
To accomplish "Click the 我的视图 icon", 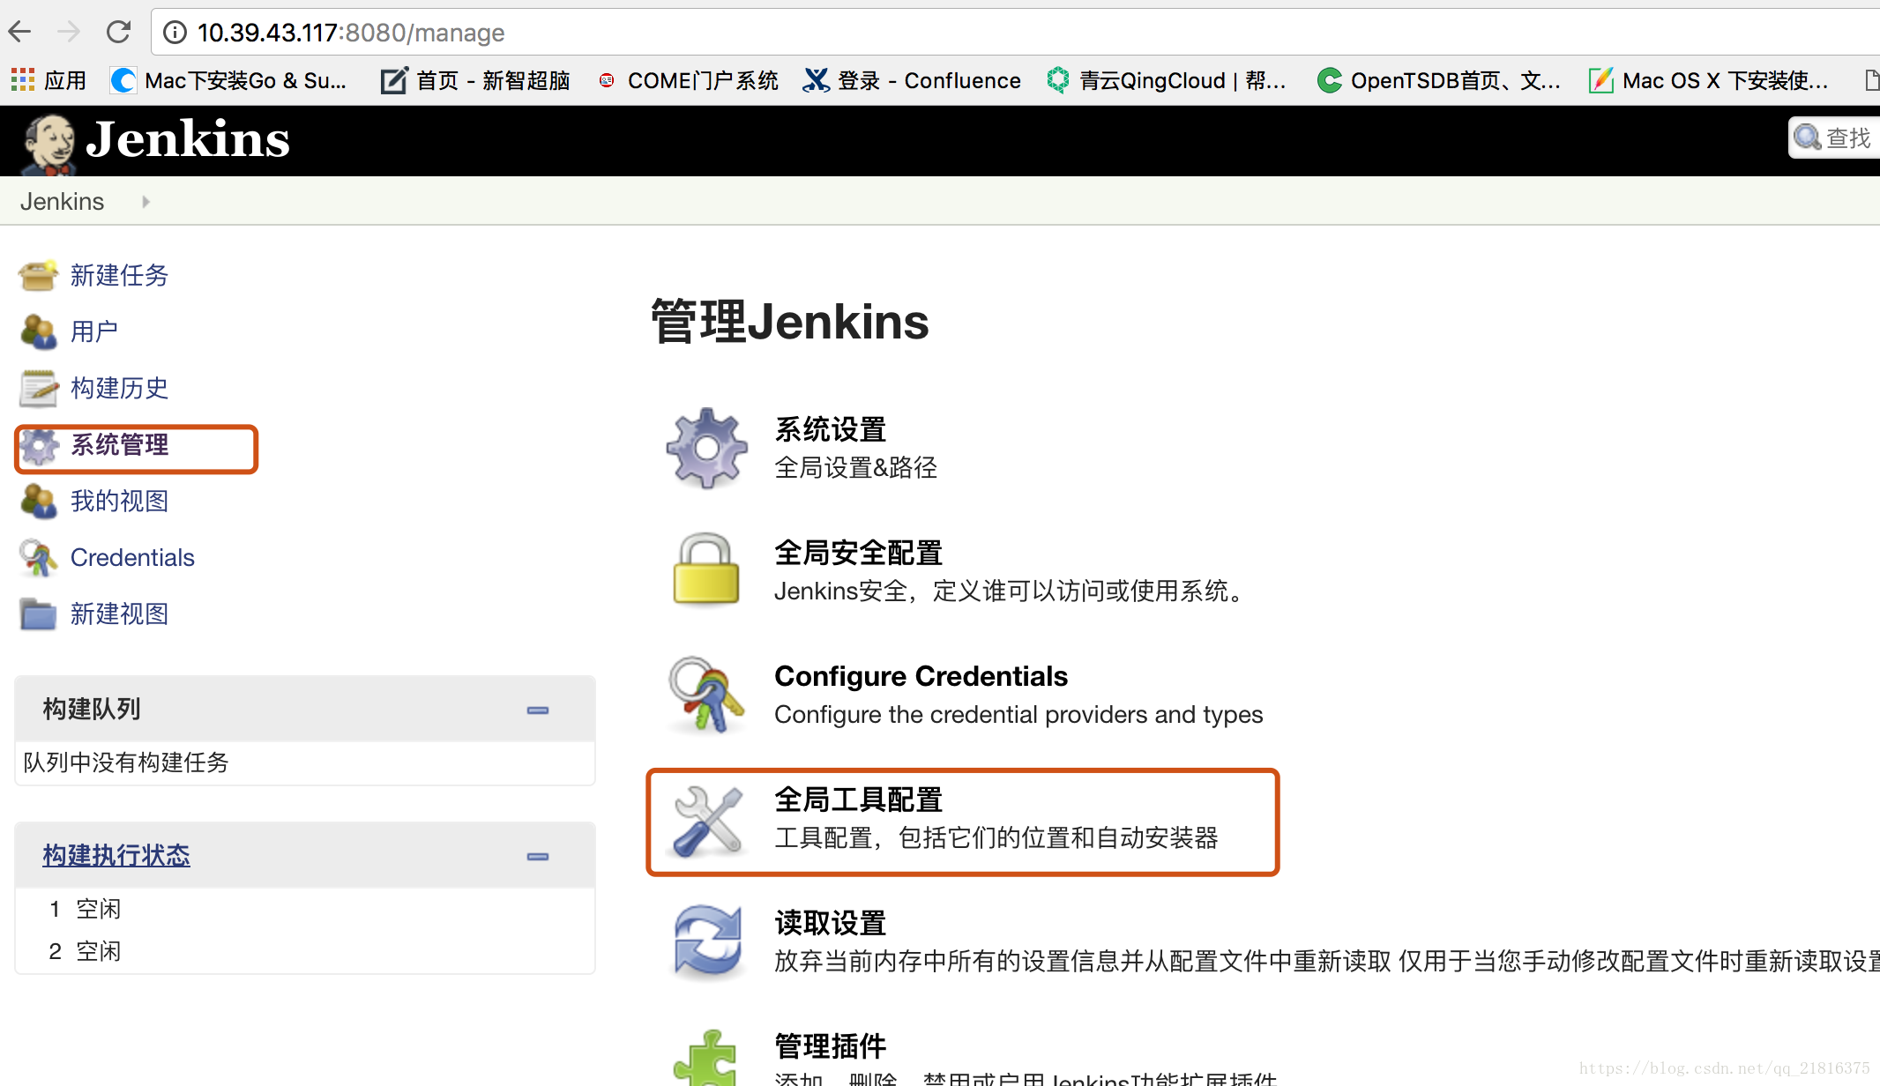I will [x=38, y=501].
